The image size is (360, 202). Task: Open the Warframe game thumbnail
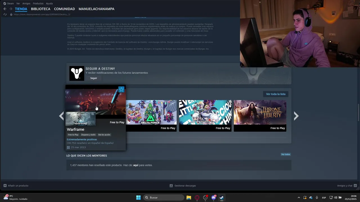tap(80, 119)
